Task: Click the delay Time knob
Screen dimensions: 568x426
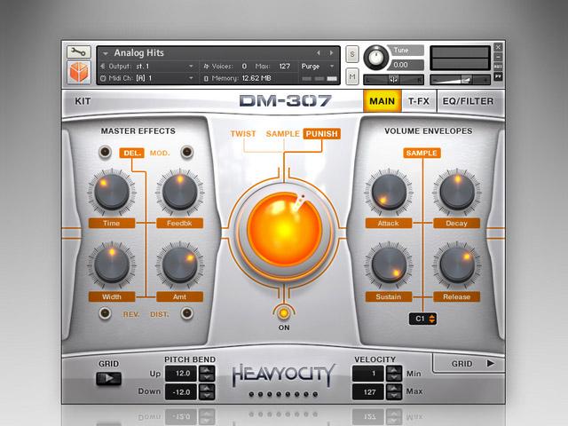Action: 112,192
